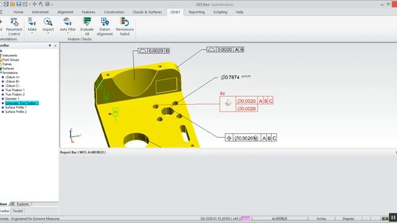Expand the Auto Filter dropdown arrow

point(68,33)
